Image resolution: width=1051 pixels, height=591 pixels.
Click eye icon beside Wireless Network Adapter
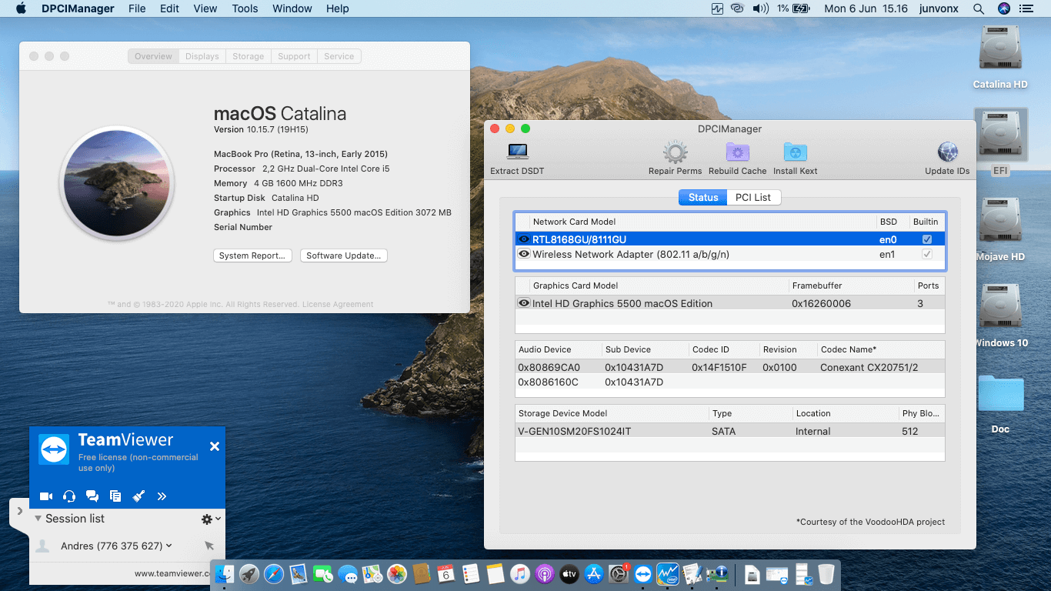pos(524,254)
